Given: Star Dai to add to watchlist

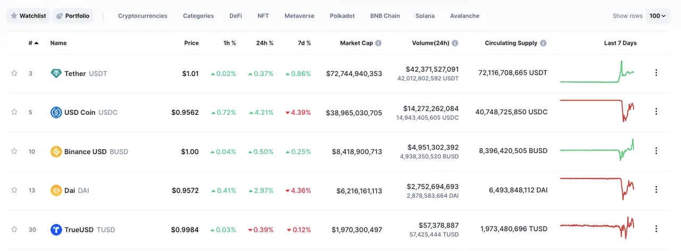Looking at the screenshot, I should (x=14, y=190).
